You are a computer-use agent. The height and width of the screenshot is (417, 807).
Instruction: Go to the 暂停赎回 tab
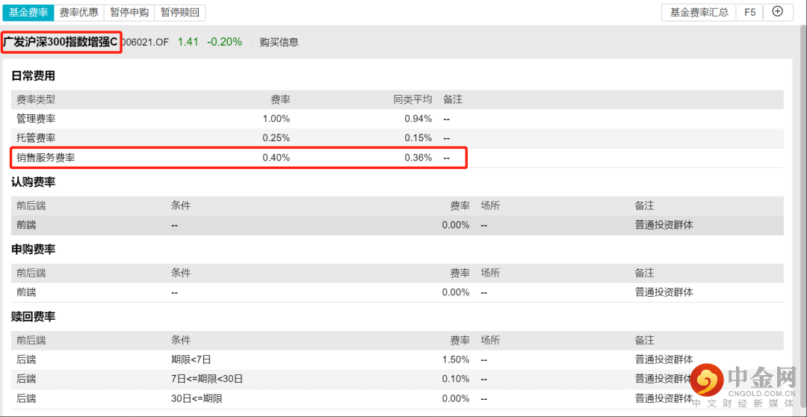pyautogui.click(x=180, y=13)
